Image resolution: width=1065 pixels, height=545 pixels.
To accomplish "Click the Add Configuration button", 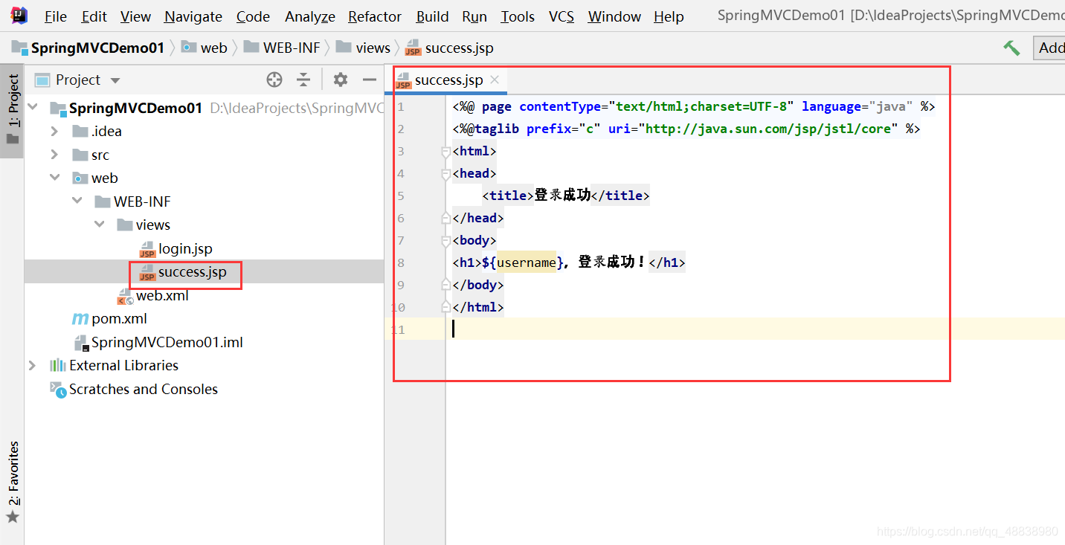I will pyautogui.click(x=1049, y=48).
